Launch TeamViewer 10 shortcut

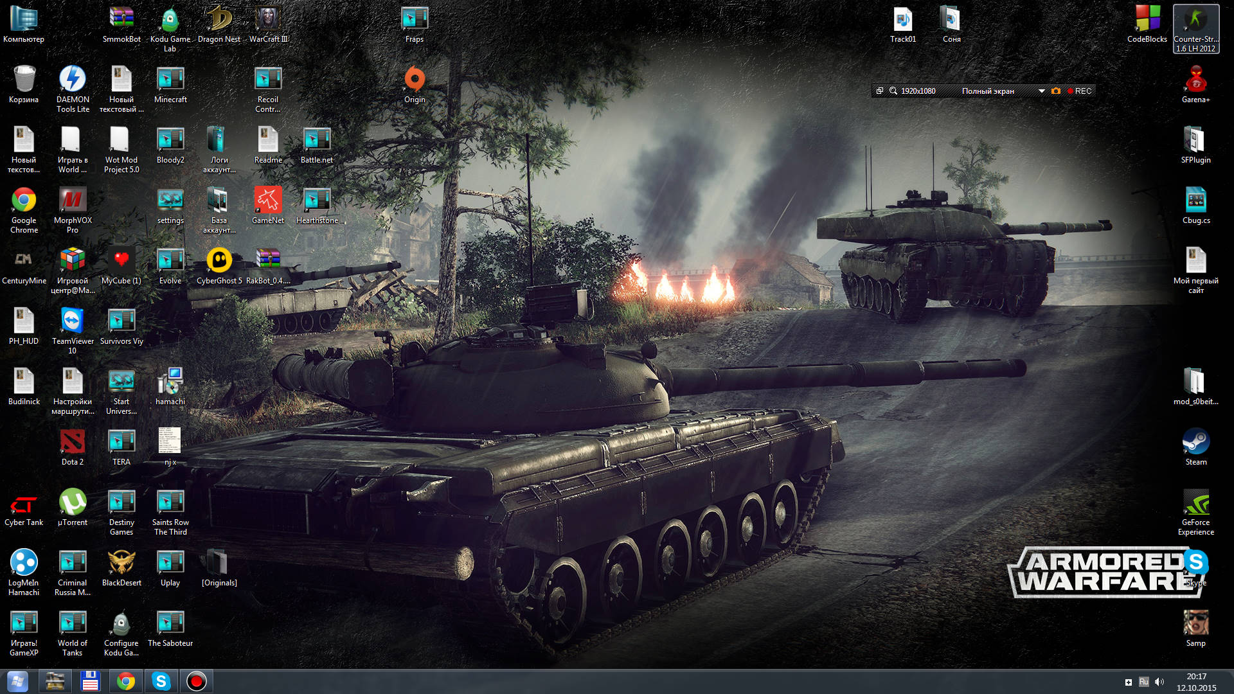[x=73, y=330]
